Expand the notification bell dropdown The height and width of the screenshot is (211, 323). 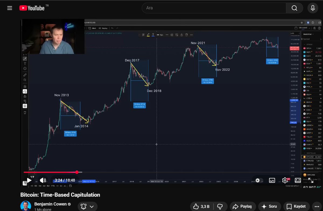point(87,206)
